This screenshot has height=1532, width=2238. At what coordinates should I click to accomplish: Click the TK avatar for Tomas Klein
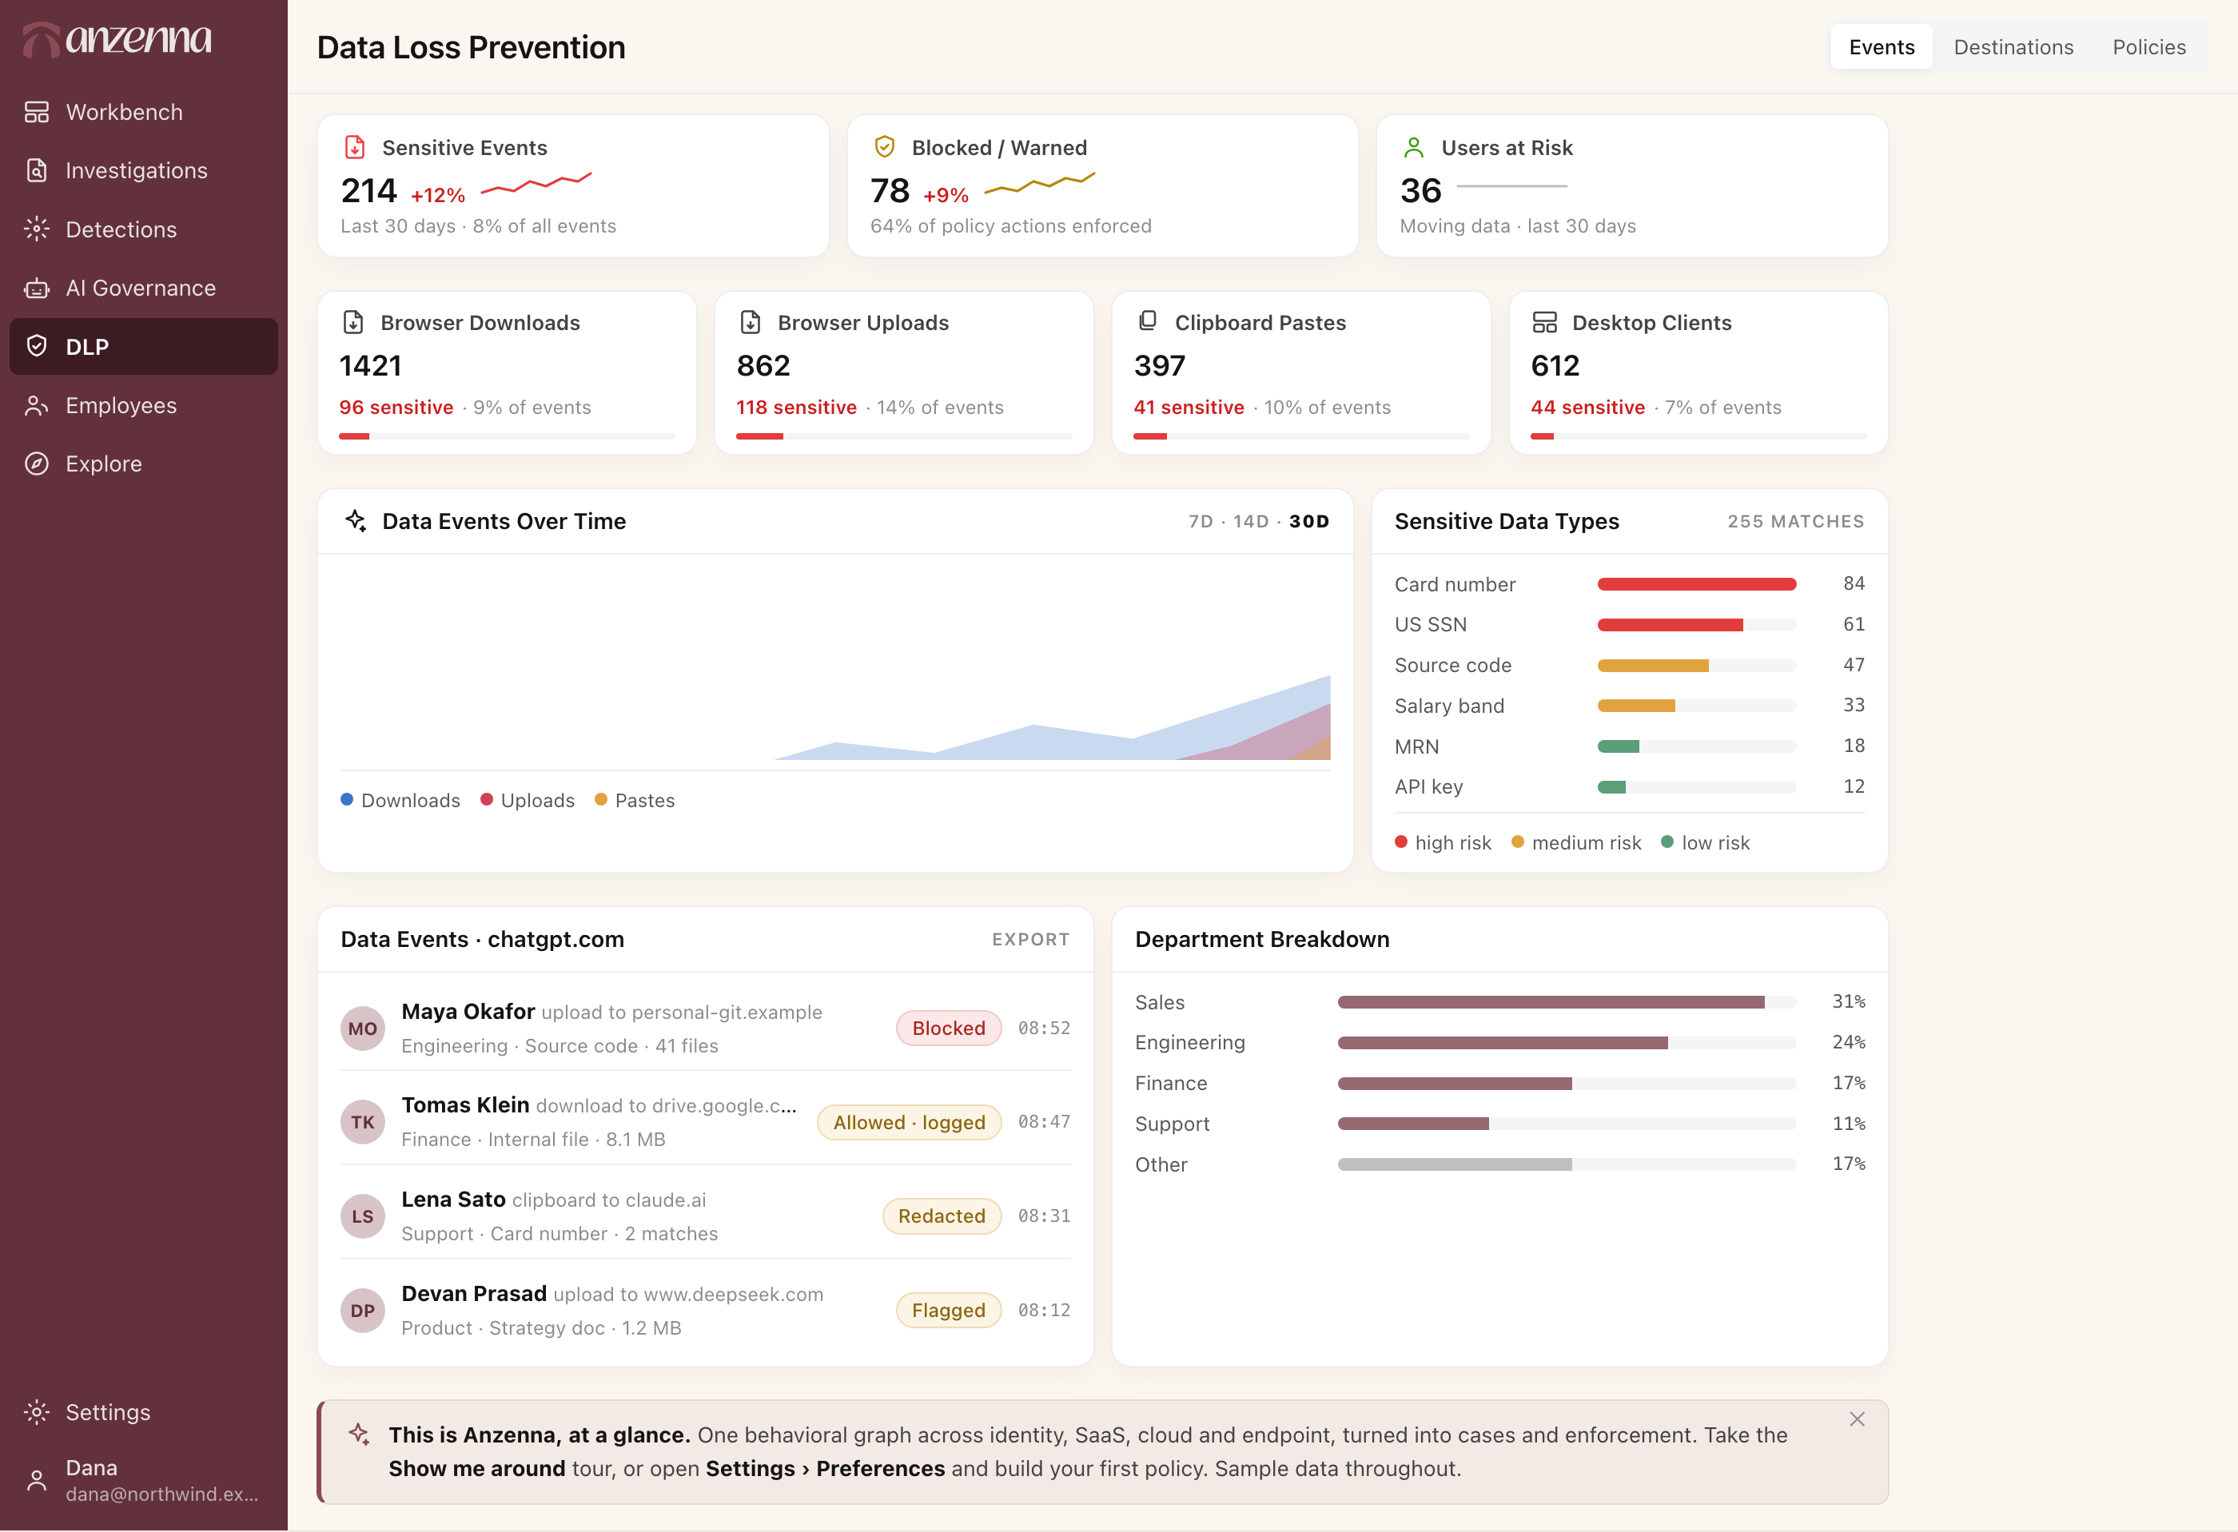[x=363, y=1122]
